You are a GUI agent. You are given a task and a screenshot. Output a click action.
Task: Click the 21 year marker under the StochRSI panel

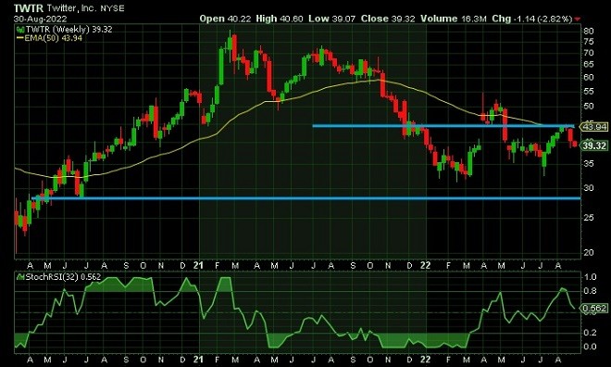click(x=198, y=360)
